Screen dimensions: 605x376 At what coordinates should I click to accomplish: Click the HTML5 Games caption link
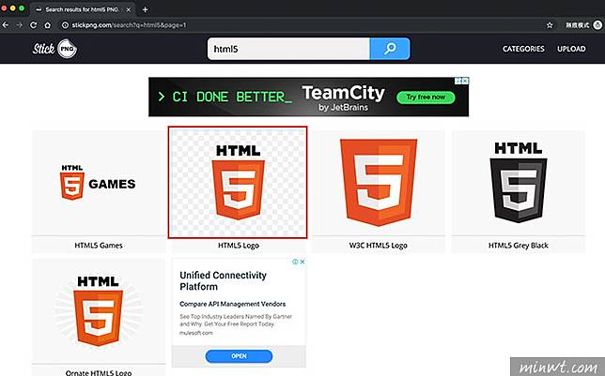(99, 246)
